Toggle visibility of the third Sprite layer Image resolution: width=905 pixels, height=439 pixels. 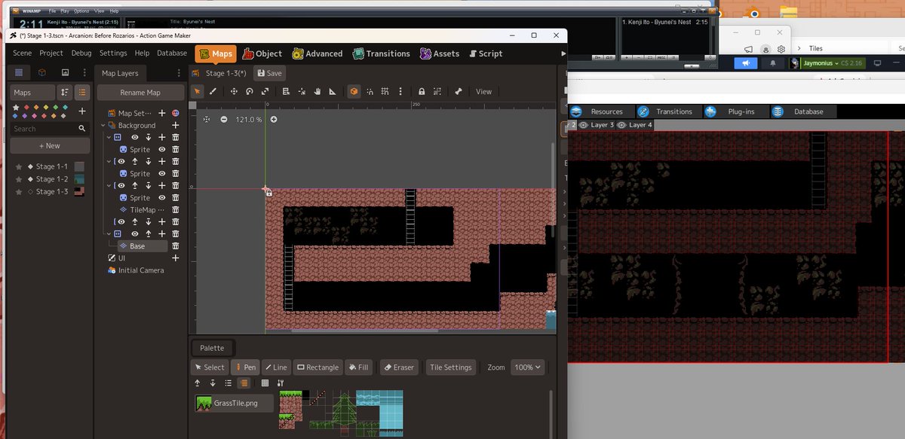tap(161, 198)
